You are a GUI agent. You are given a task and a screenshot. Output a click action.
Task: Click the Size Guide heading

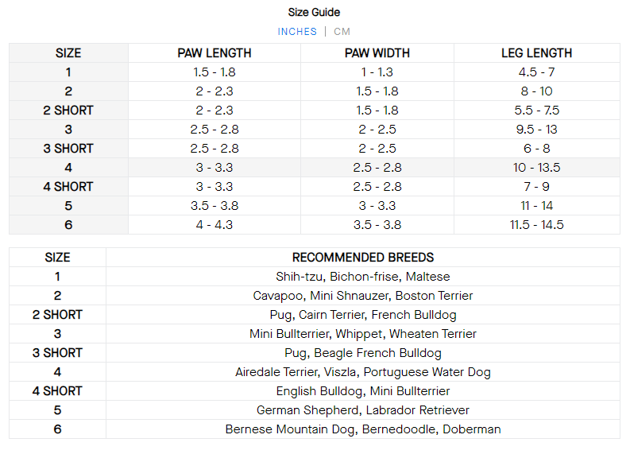click(x=314, y=12)
